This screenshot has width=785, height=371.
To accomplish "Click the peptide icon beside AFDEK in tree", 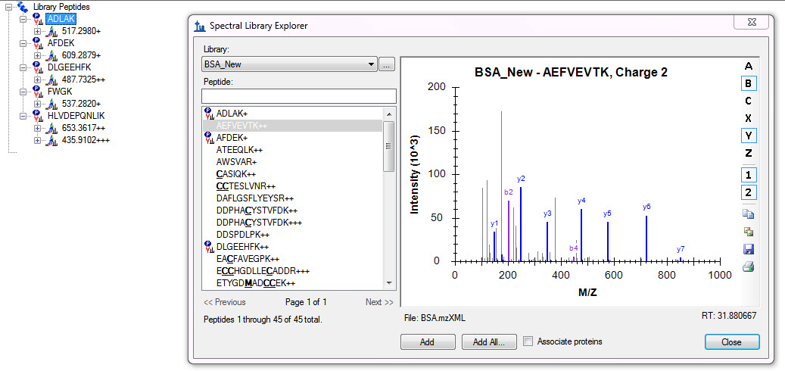I will pos(37,43).
